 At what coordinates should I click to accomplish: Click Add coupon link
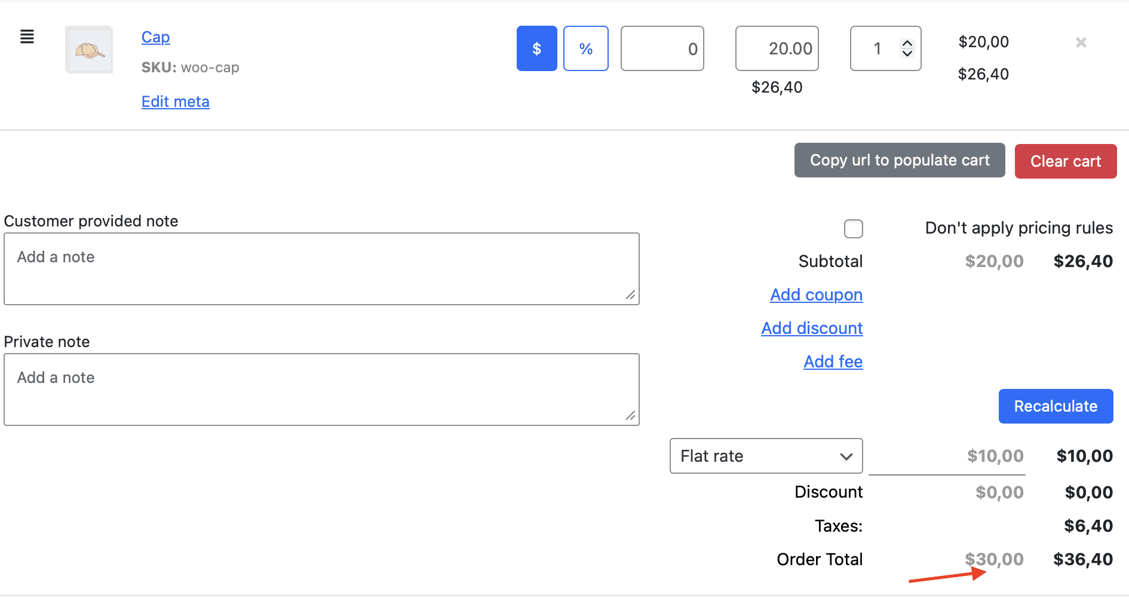coord(816,295)
